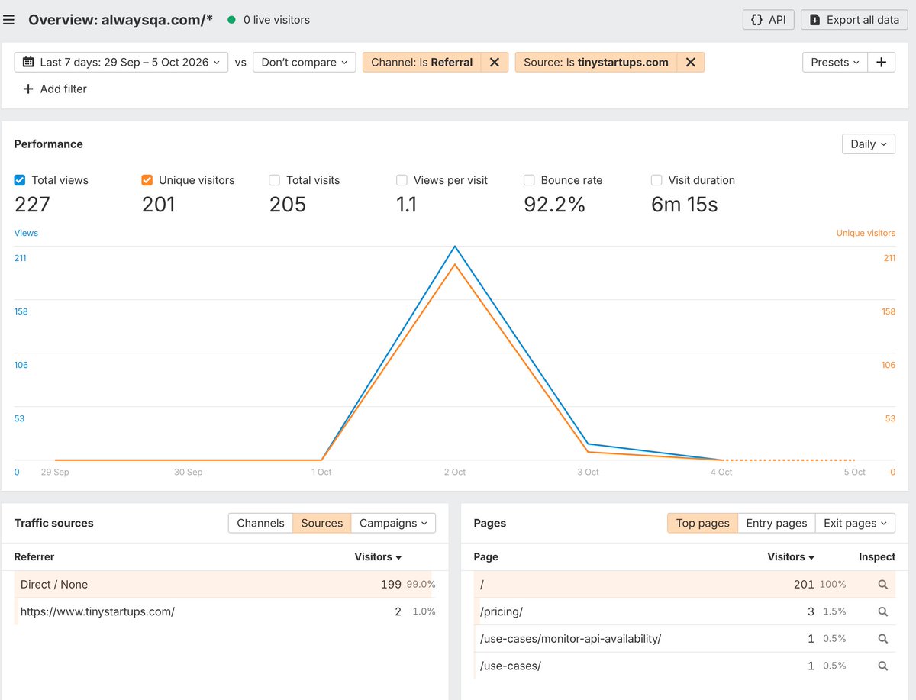
Task: Open the Don't compare dropdown
Action: pos(305,63)
